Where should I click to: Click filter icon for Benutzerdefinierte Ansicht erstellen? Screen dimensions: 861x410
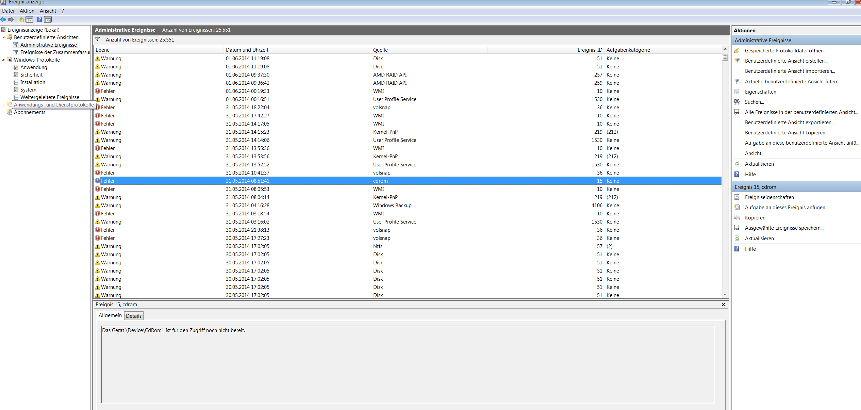(x=737, y=61)
